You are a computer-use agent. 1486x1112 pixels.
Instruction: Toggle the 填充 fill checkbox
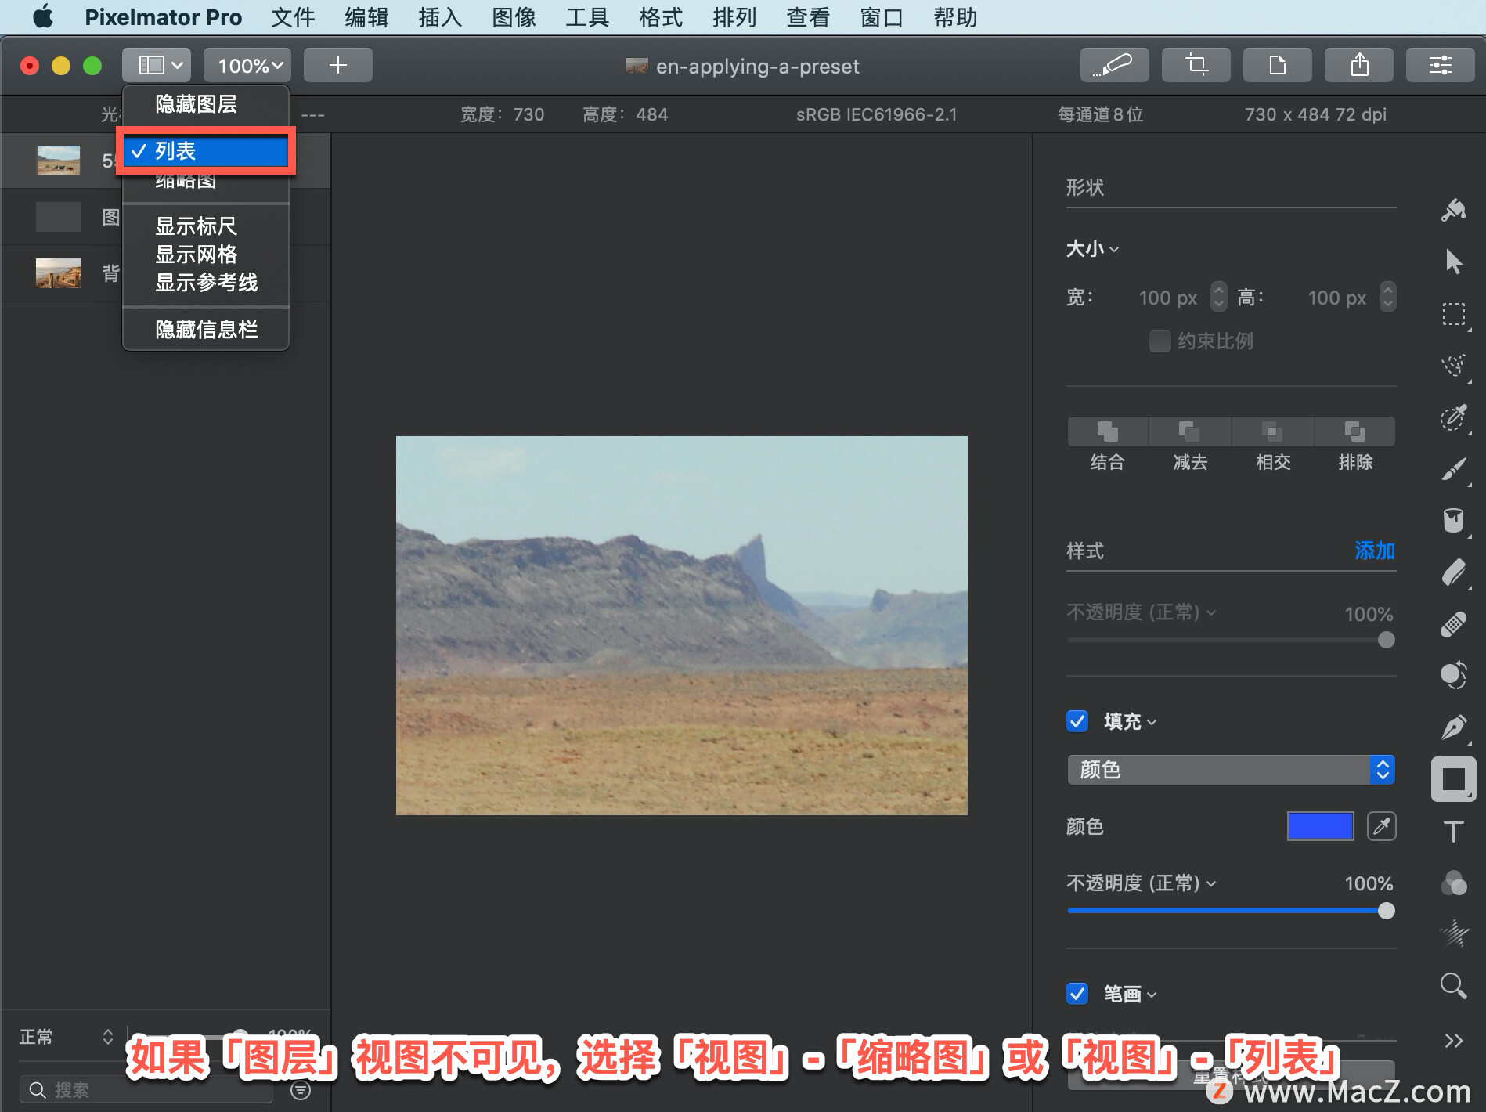1077,721
